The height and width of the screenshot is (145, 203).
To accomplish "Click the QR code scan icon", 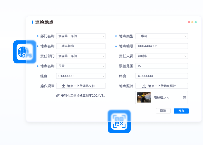I will (x=119, y=121).
